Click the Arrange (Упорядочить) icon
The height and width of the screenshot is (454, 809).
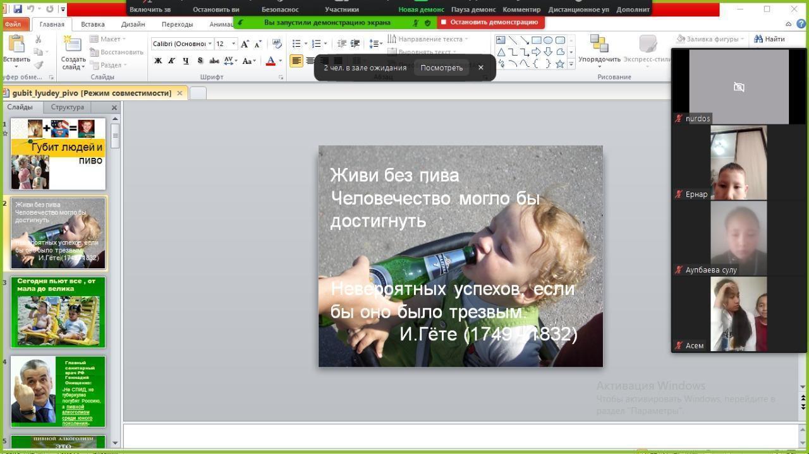[x=599, y=45]
